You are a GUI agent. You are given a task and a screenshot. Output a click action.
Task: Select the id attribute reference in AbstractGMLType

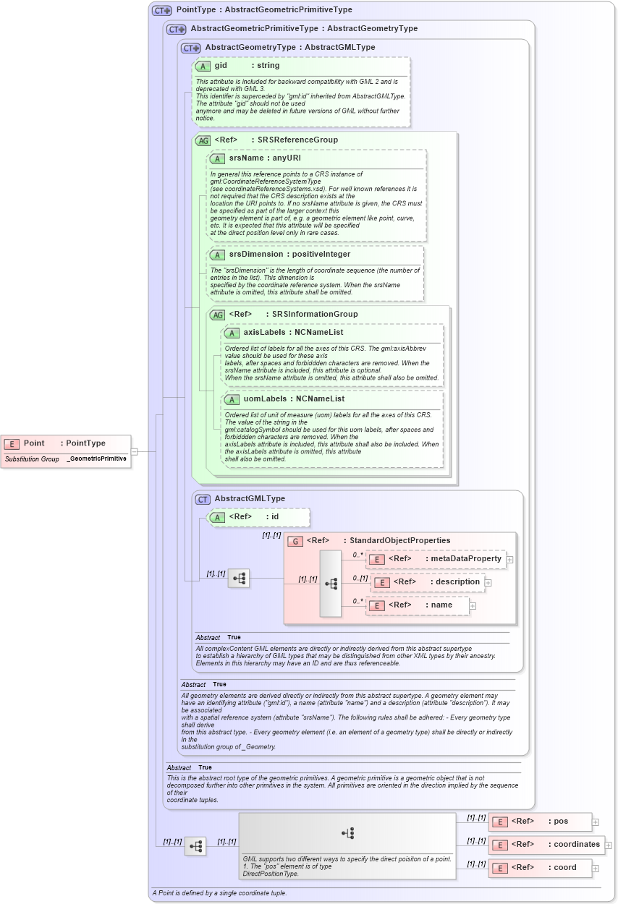[x=217, y=517]
